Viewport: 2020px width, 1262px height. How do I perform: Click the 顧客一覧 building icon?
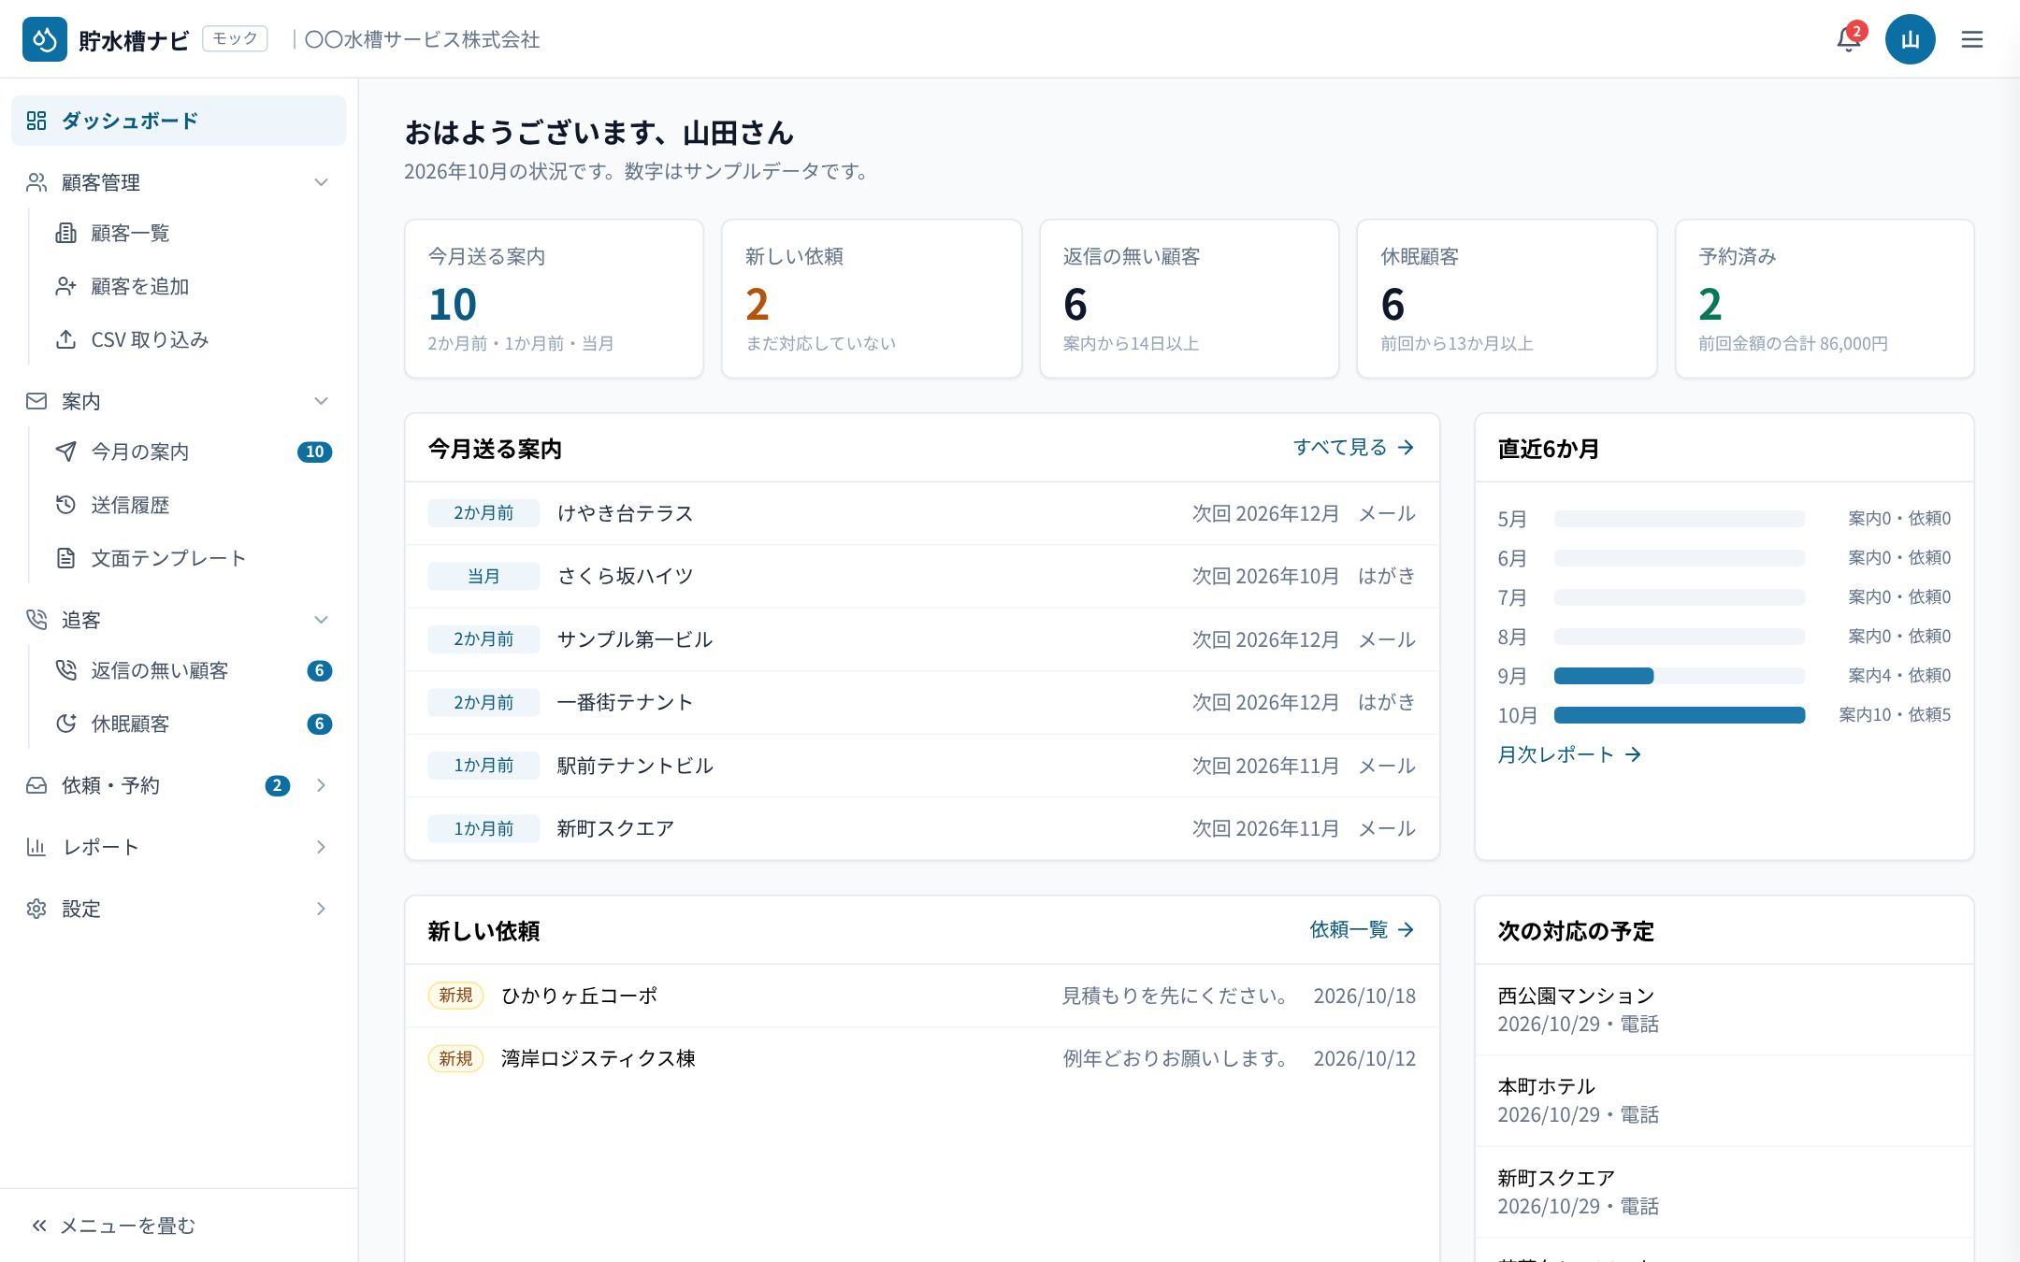65,233
